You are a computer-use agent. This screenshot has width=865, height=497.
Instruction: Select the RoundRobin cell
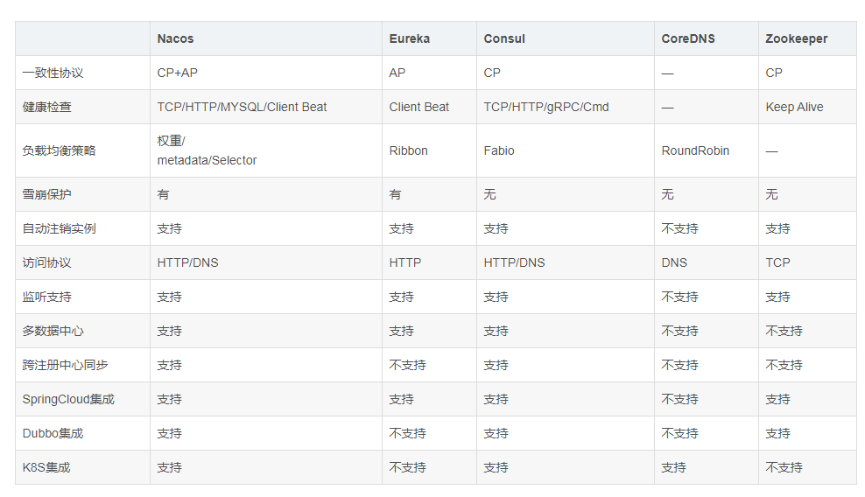point(695,150)
